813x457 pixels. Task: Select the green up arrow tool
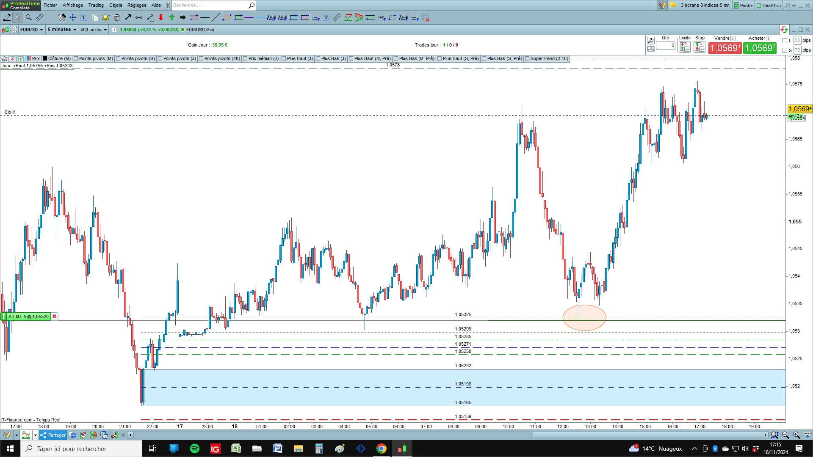(x=172, y=17)
